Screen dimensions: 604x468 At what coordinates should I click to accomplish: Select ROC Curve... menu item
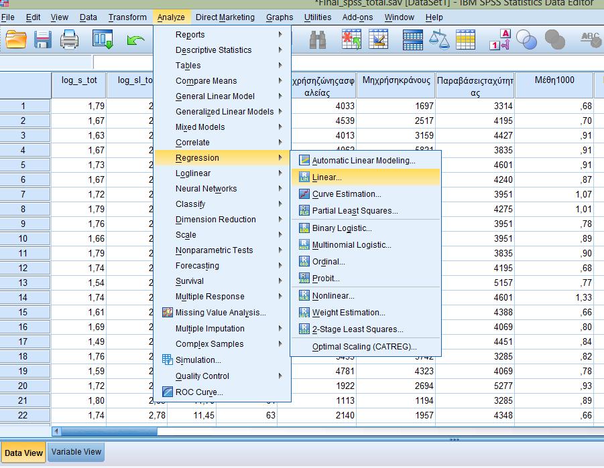[222, 392]
